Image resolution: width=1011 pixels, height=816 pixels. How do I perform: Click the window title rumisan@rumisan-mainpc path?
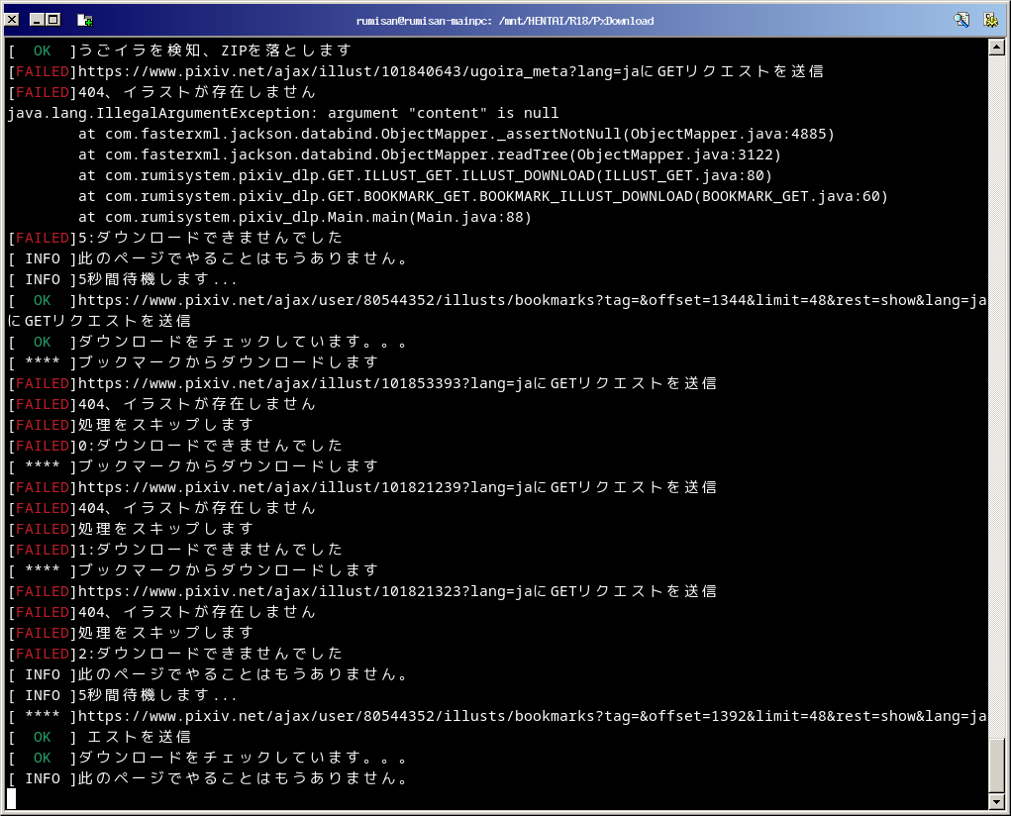(505, 21)
